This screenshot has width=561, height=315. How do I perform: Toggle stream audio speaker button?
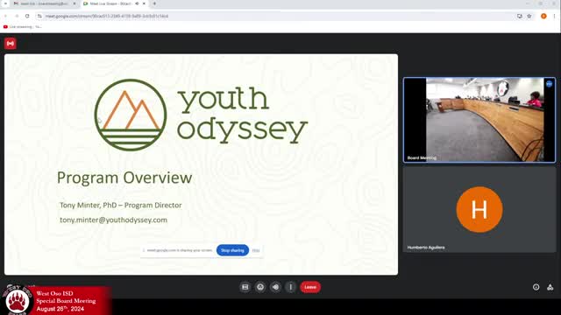[275, 287]
